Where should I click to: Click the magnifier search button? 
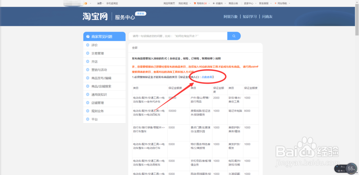pyautogui.click(x=234, y=36)
